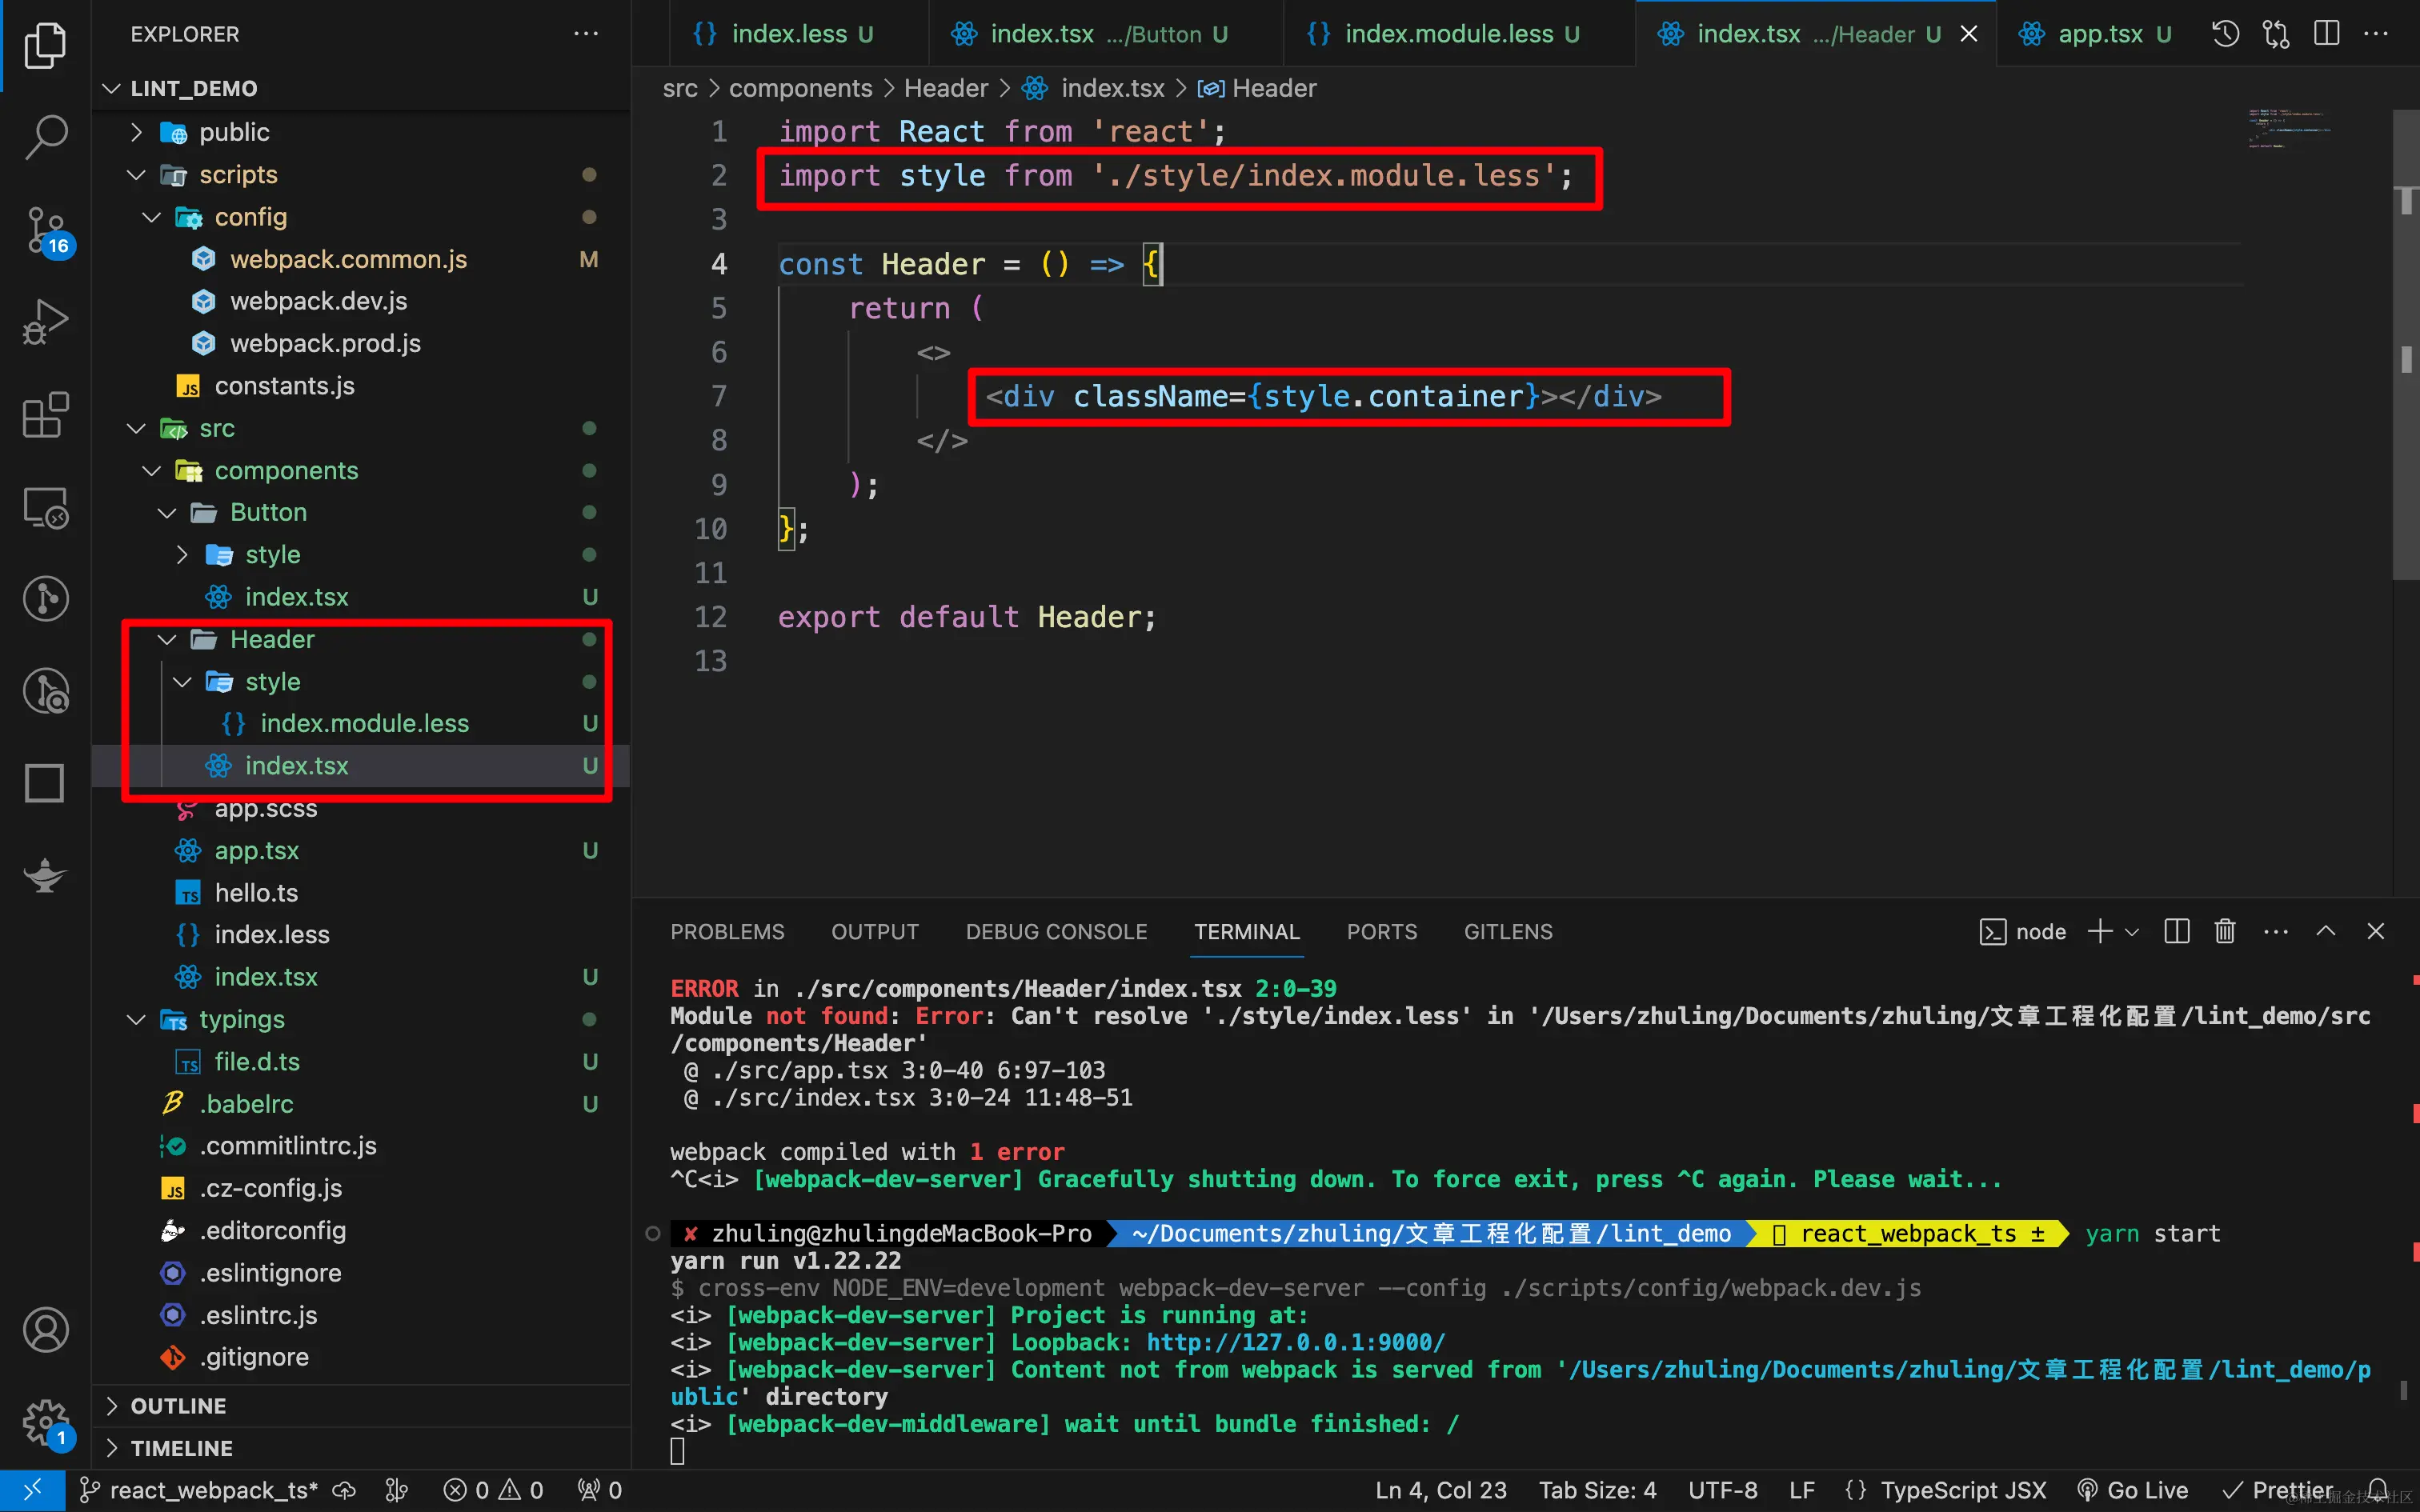The width and height of the screenshot is (2420, 1512).
Task: Click notifications bell in status bar
Action: coord(2379,1490)
